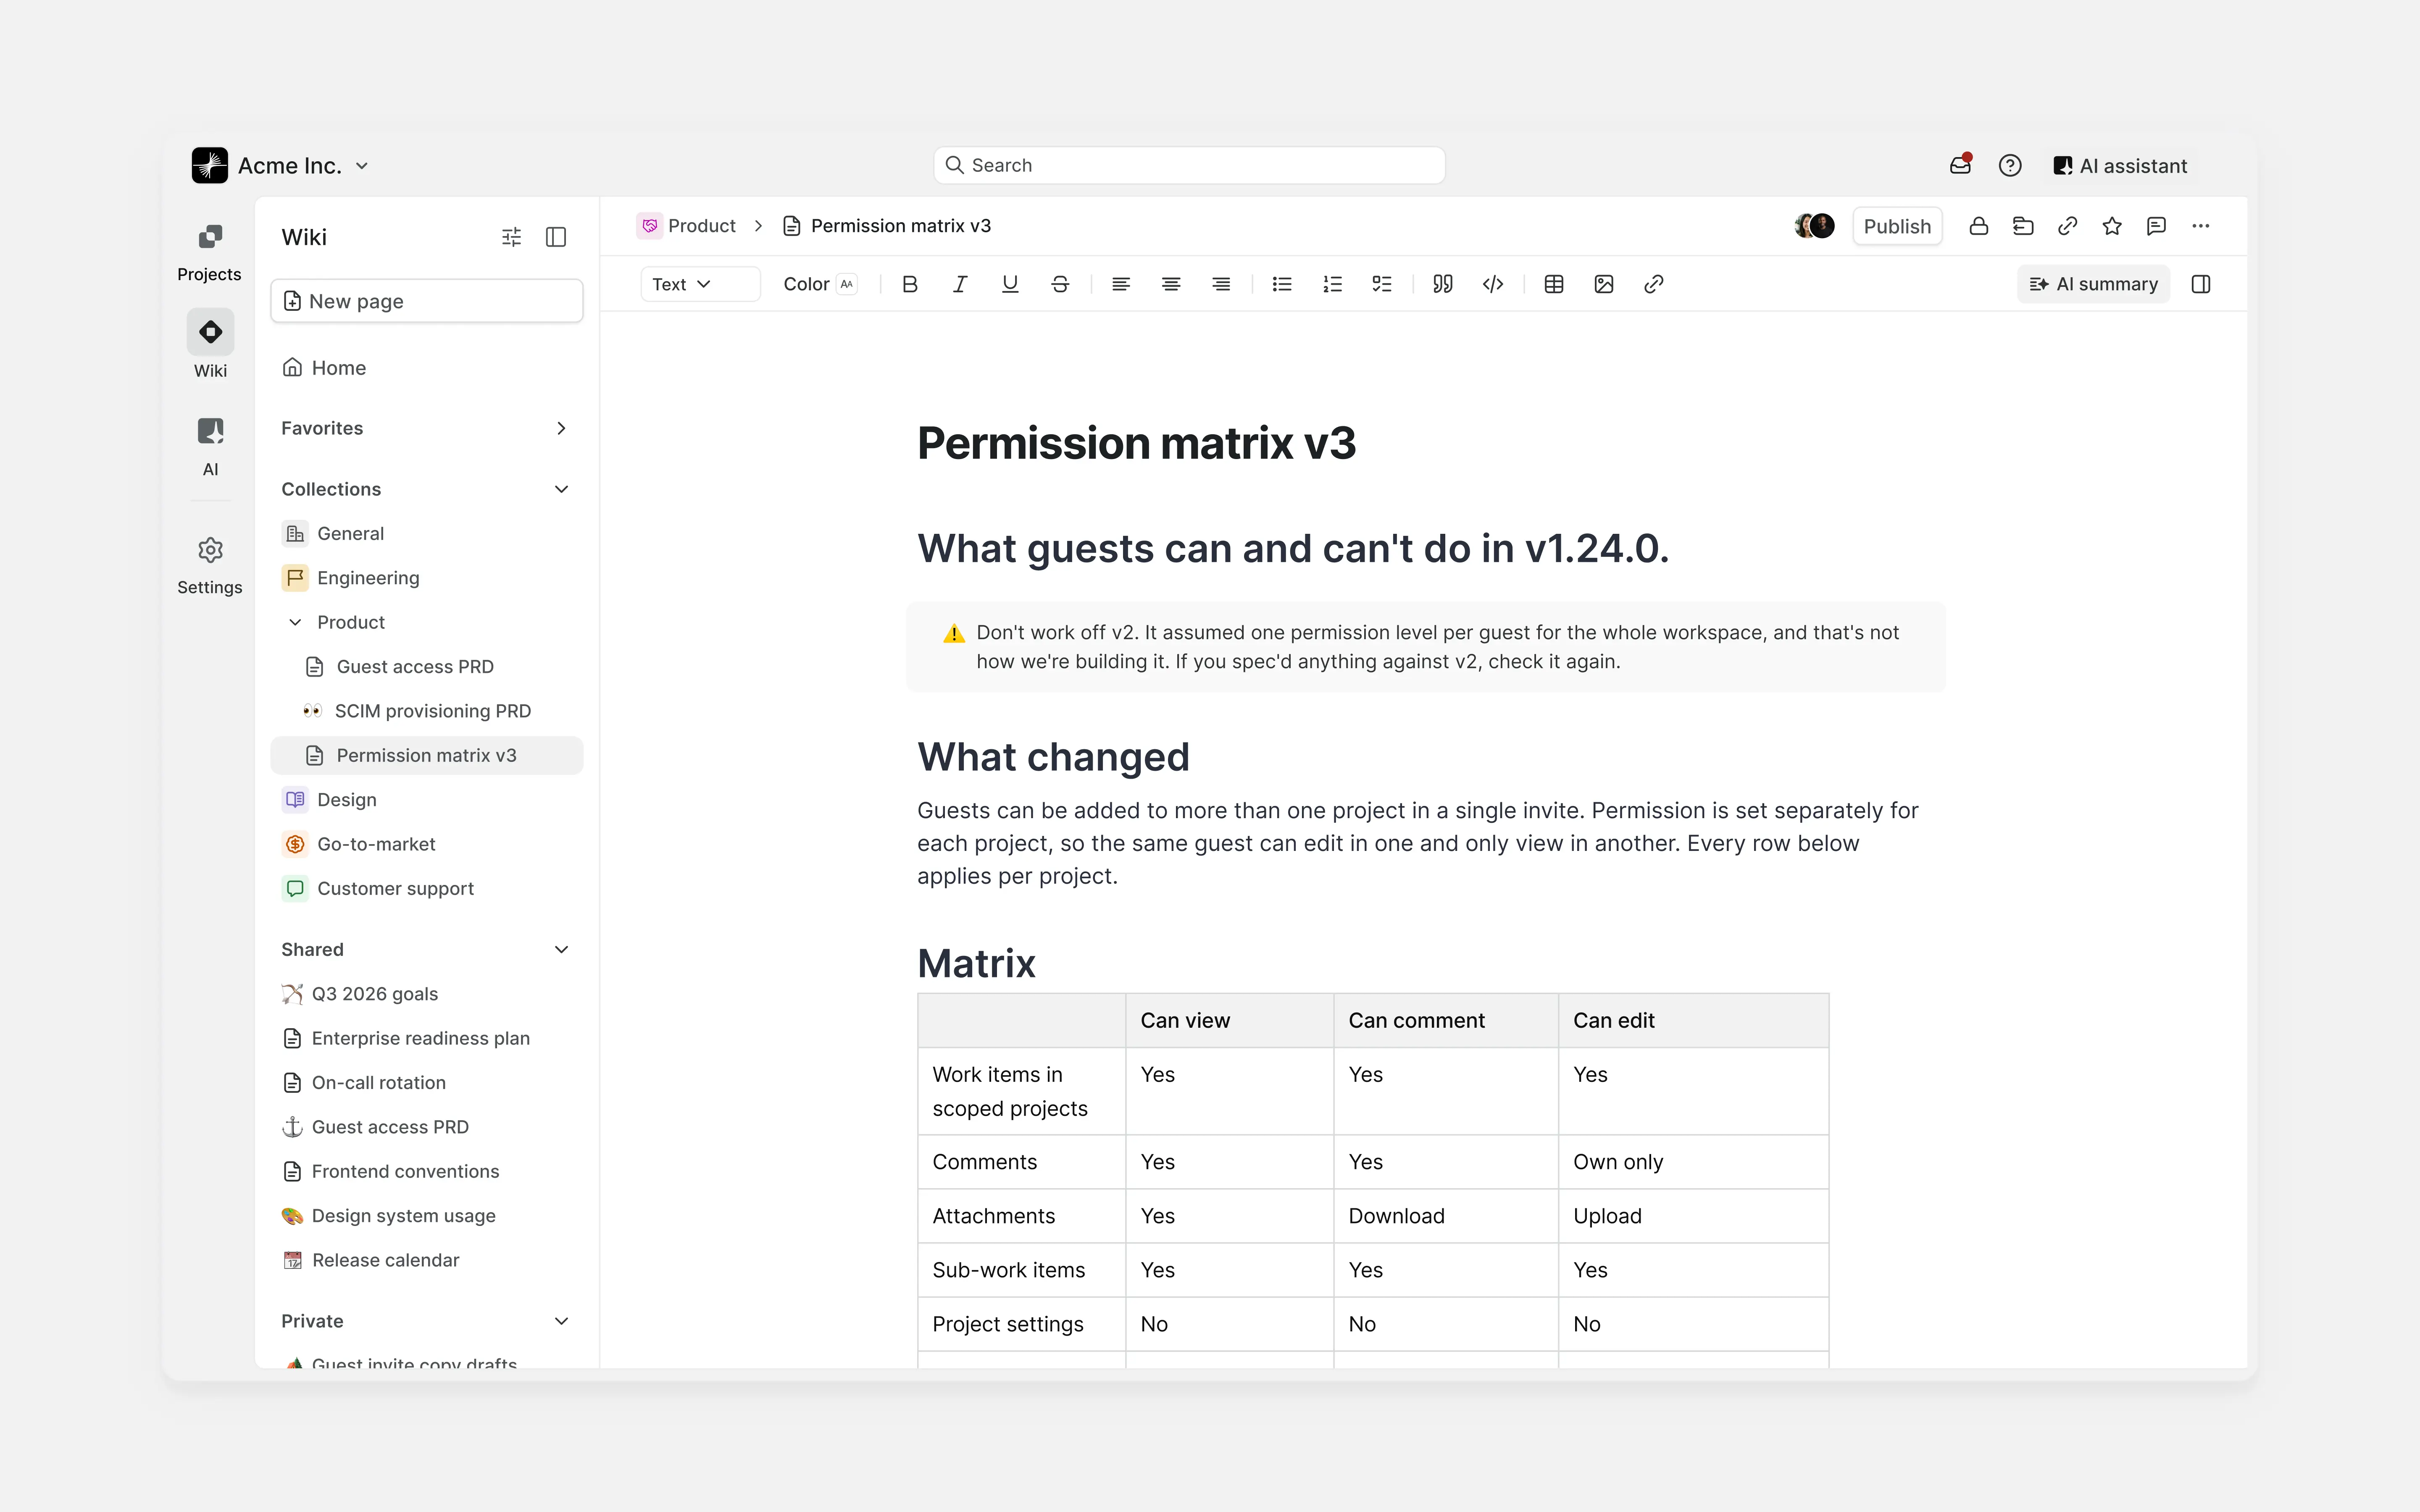The height and width of the screenshot is (1512, 2420).
Task: Click 'Permission matrix v3' page title
Action: click(x=1136, y=443)
